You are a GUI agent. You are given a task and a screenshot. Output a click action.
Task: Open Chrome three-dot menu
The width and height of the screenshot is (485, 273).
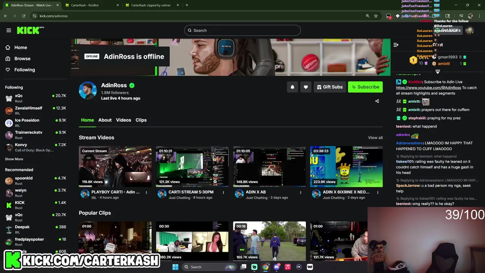click(480, 16)
